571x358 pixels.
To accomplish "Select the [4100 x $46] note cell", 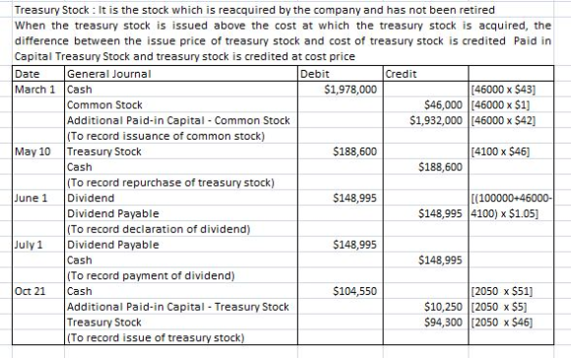I will (511, 151).
